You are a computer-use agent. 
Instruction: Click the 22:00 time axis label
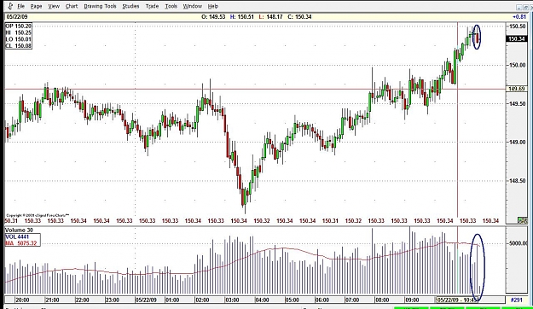coord(82,300)
